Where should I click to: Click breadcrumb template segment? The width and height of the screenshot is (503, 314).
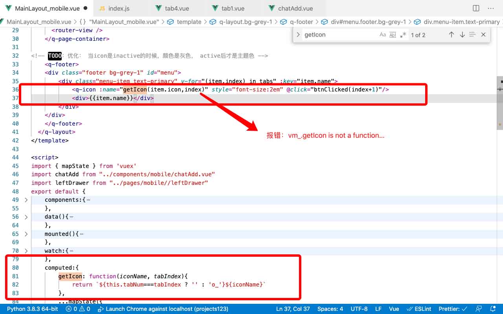click(x=184, y=22)
